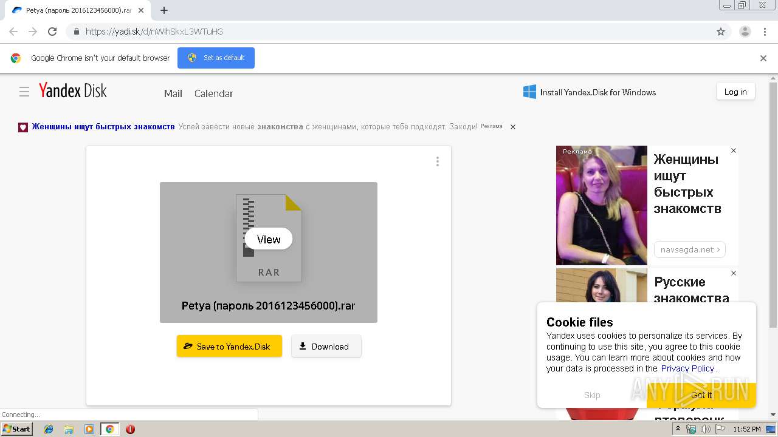This screenshot has height=437, width=778.
Task: Click the heart ad icon
Action: (23, 127)
